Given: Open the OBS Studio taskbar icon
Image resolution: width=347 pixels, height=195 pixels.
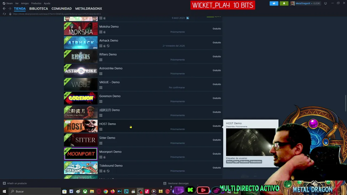Looking at the screenshot, I should coord(140,191).
